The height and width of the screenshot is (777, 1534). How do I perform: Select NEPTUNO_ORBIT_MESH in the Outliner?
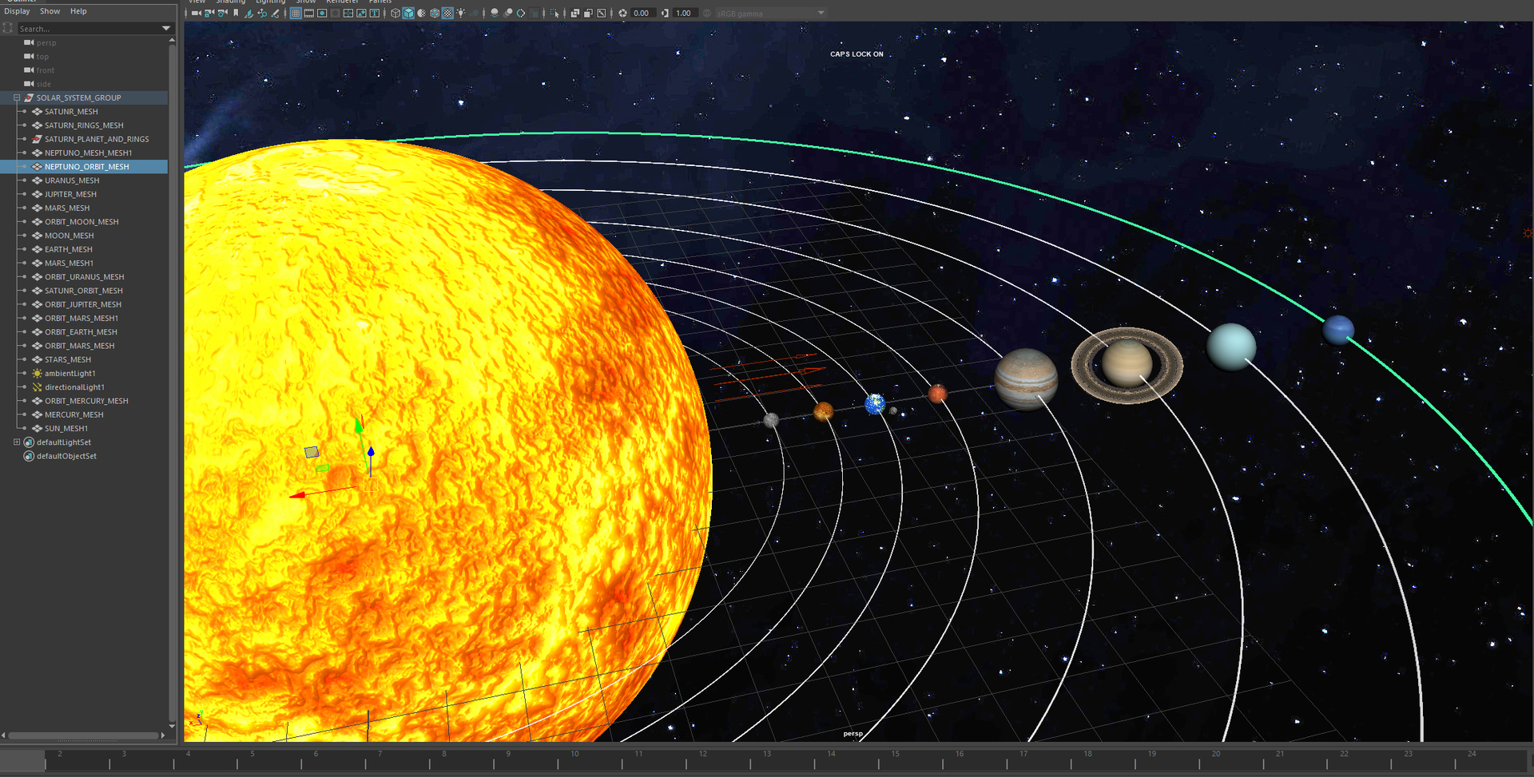click(88, 166)
